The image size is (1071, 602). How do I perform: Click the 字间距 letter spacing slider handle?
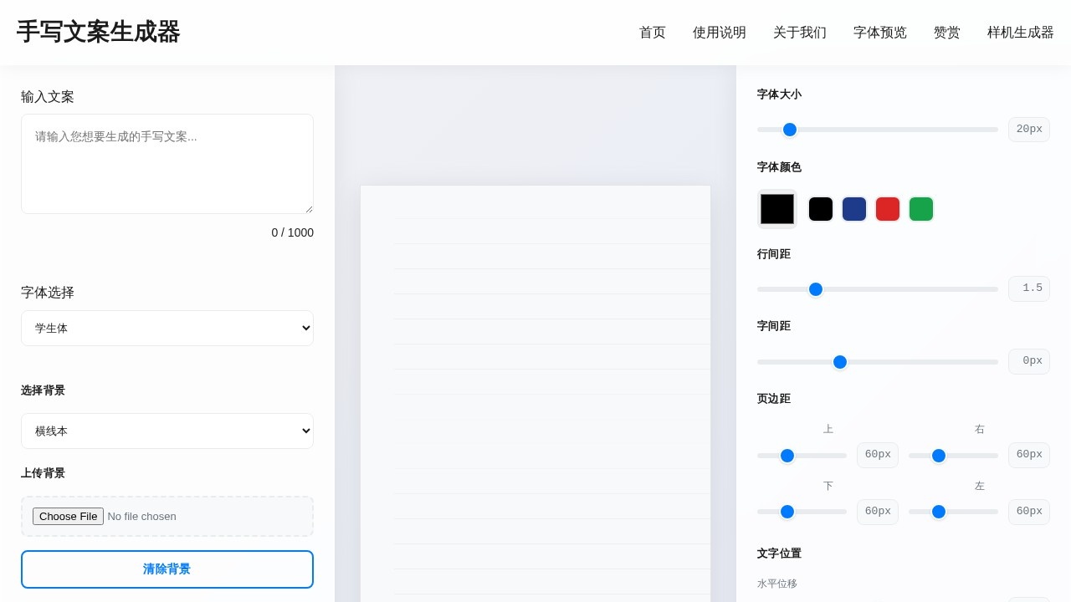point(840,362)
